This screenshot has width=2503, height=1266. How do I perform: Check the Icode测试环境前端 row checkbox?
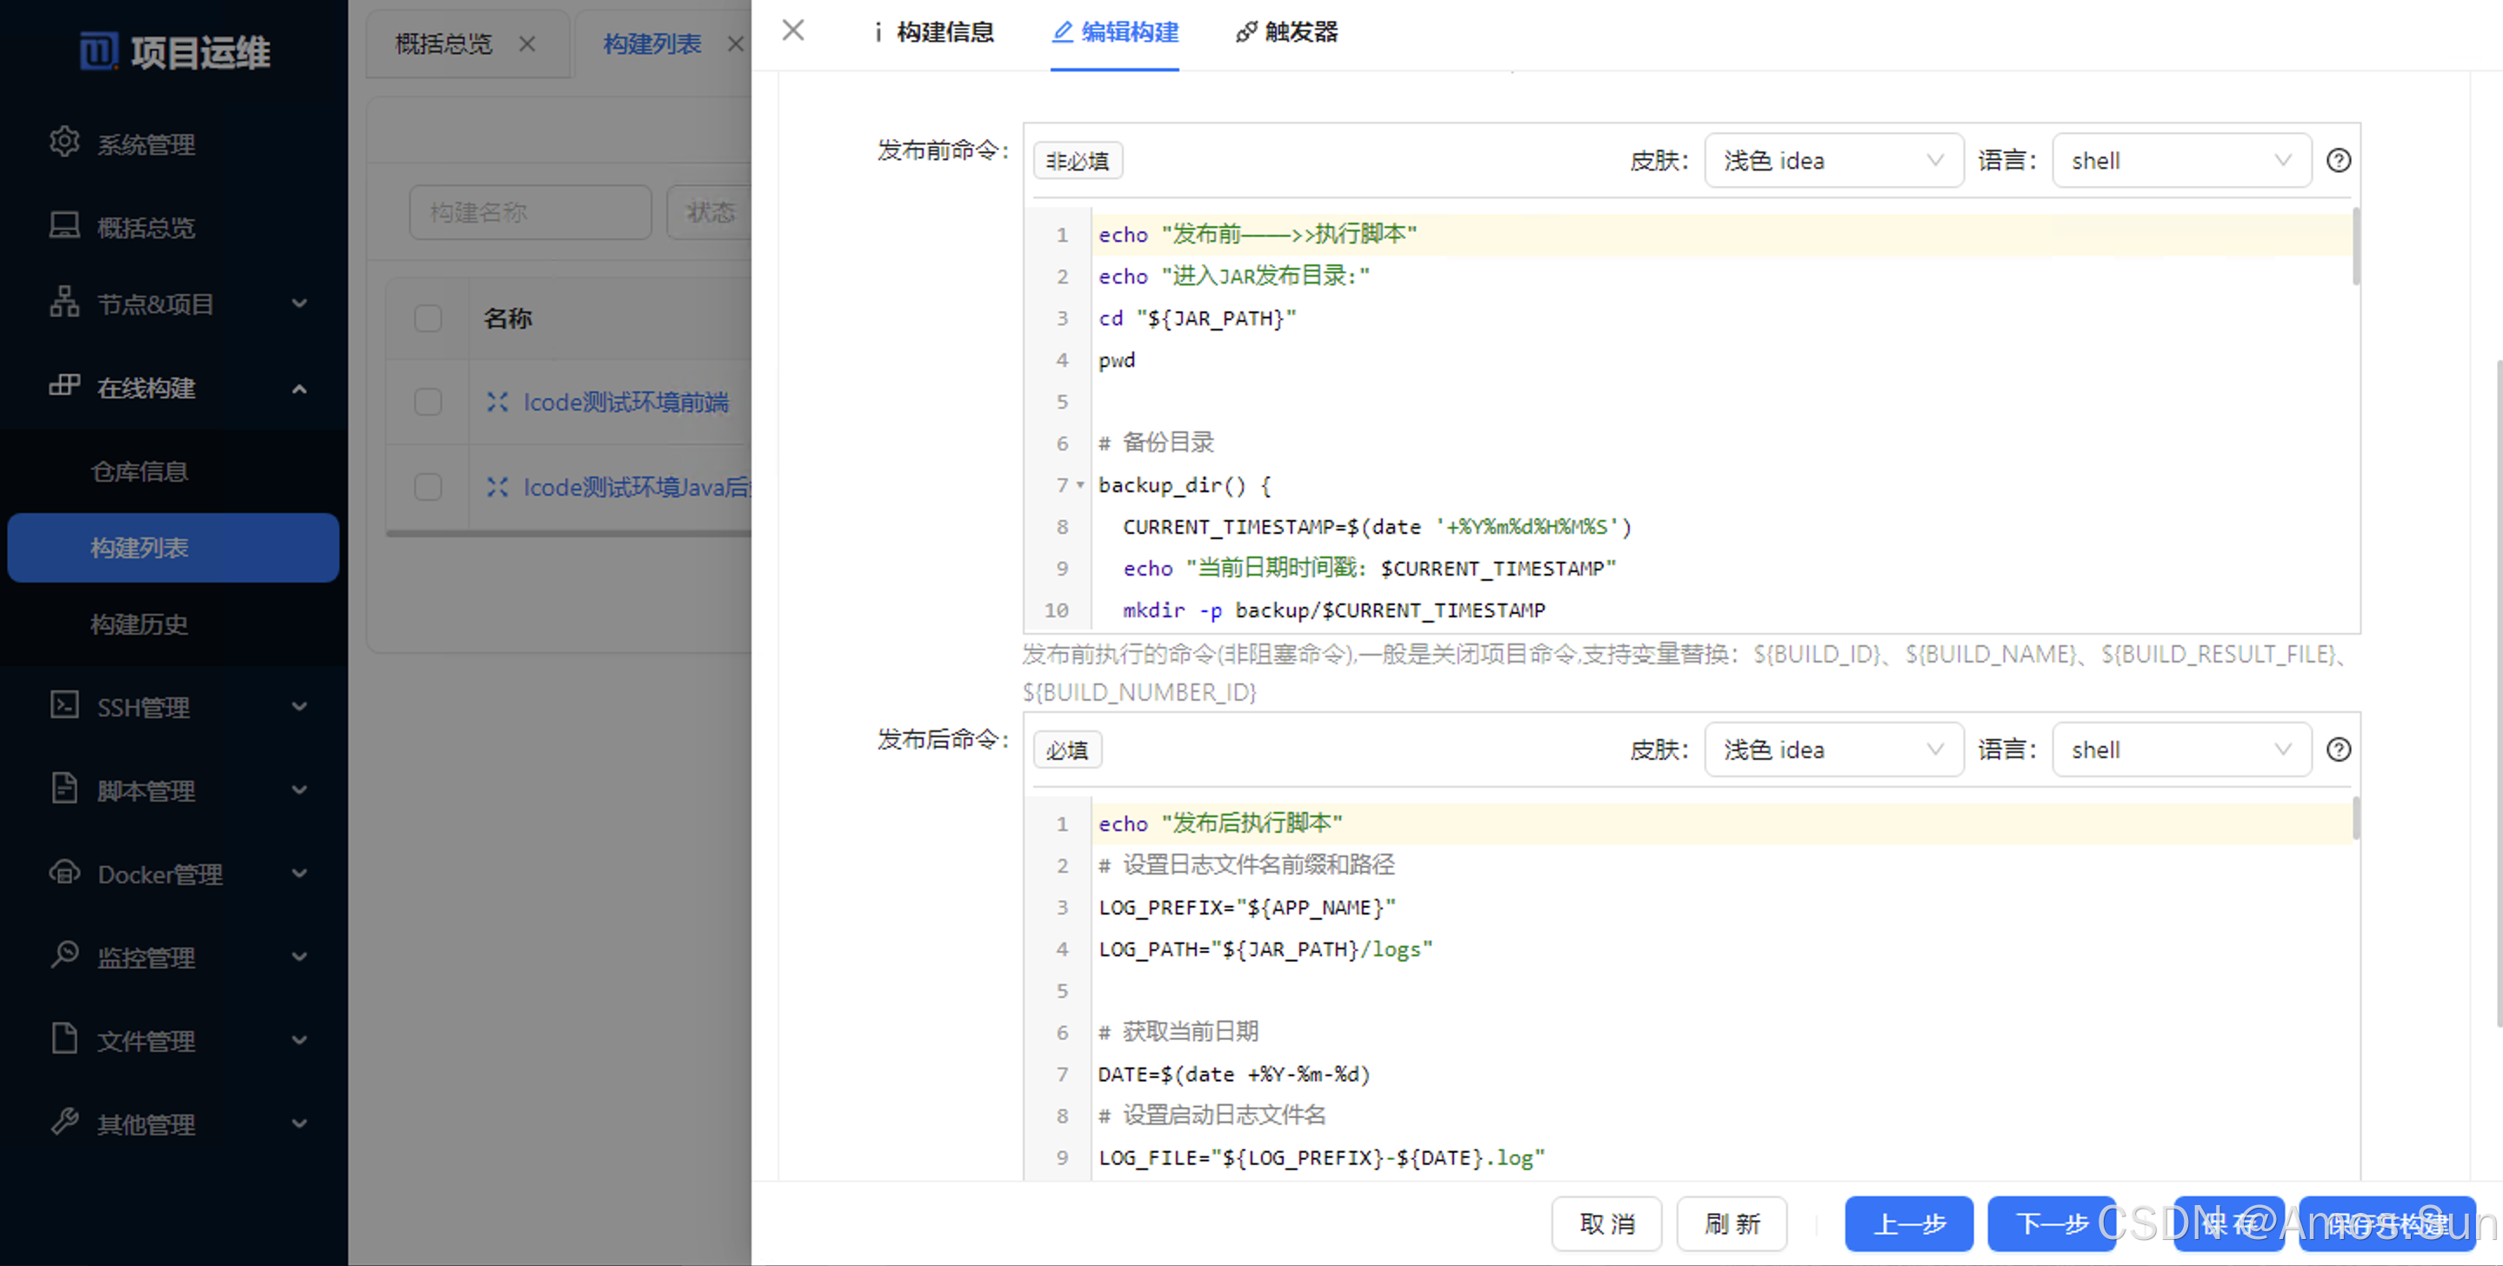coord(428,403)
